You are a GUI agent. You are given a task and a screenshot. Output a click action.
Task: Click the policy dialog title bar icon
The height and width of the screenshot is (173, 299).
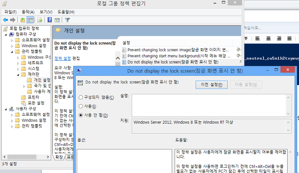[79, 71]
